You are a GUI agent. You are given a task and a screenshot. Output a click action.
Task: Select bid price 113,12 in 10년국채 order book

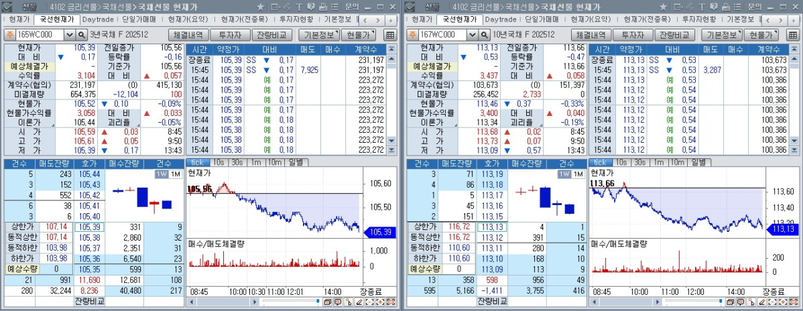coord(493,237)
